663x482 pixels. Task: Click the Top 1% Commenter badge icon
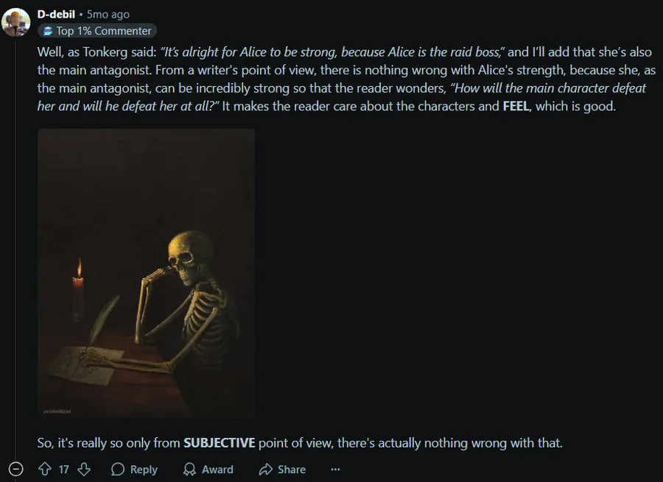coord(48,31)
